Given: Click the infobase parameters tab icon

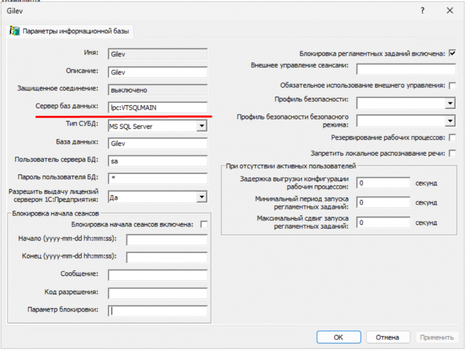Looking at the screenshot, I should pos(14,31).
